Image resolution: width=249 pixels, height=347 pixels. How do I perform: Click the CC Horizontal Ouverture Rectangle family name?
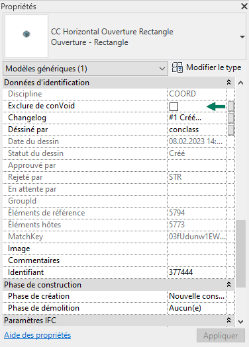[x=112, y=32]
